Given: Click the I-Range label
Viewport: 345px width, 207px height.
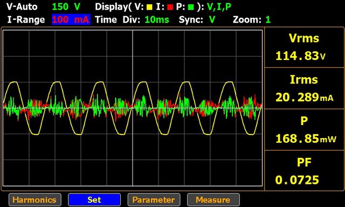Looking at the screenshot, I should pos(26,20).
